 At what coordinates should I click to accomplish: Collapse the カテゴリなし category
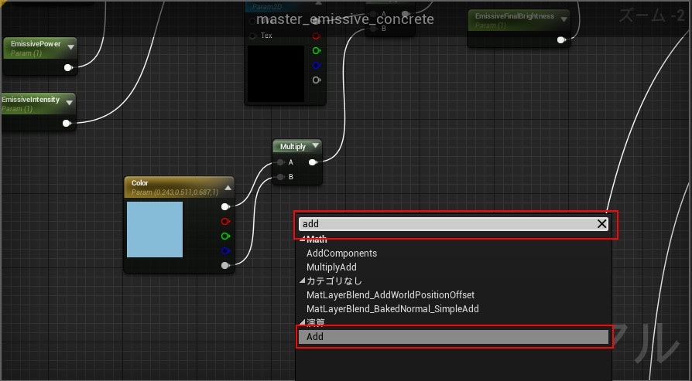point(303,281)
